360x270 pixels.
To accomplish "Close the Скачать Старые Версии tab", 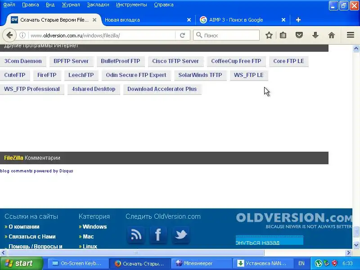I will click(94, 20).
